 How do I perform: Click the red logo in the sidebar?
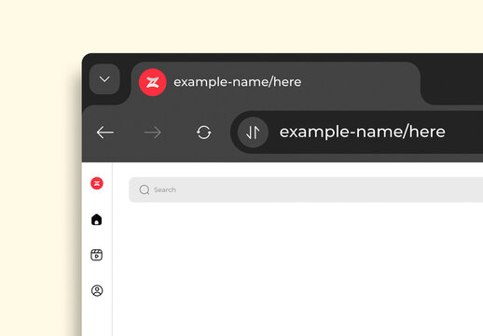point(97,183)
